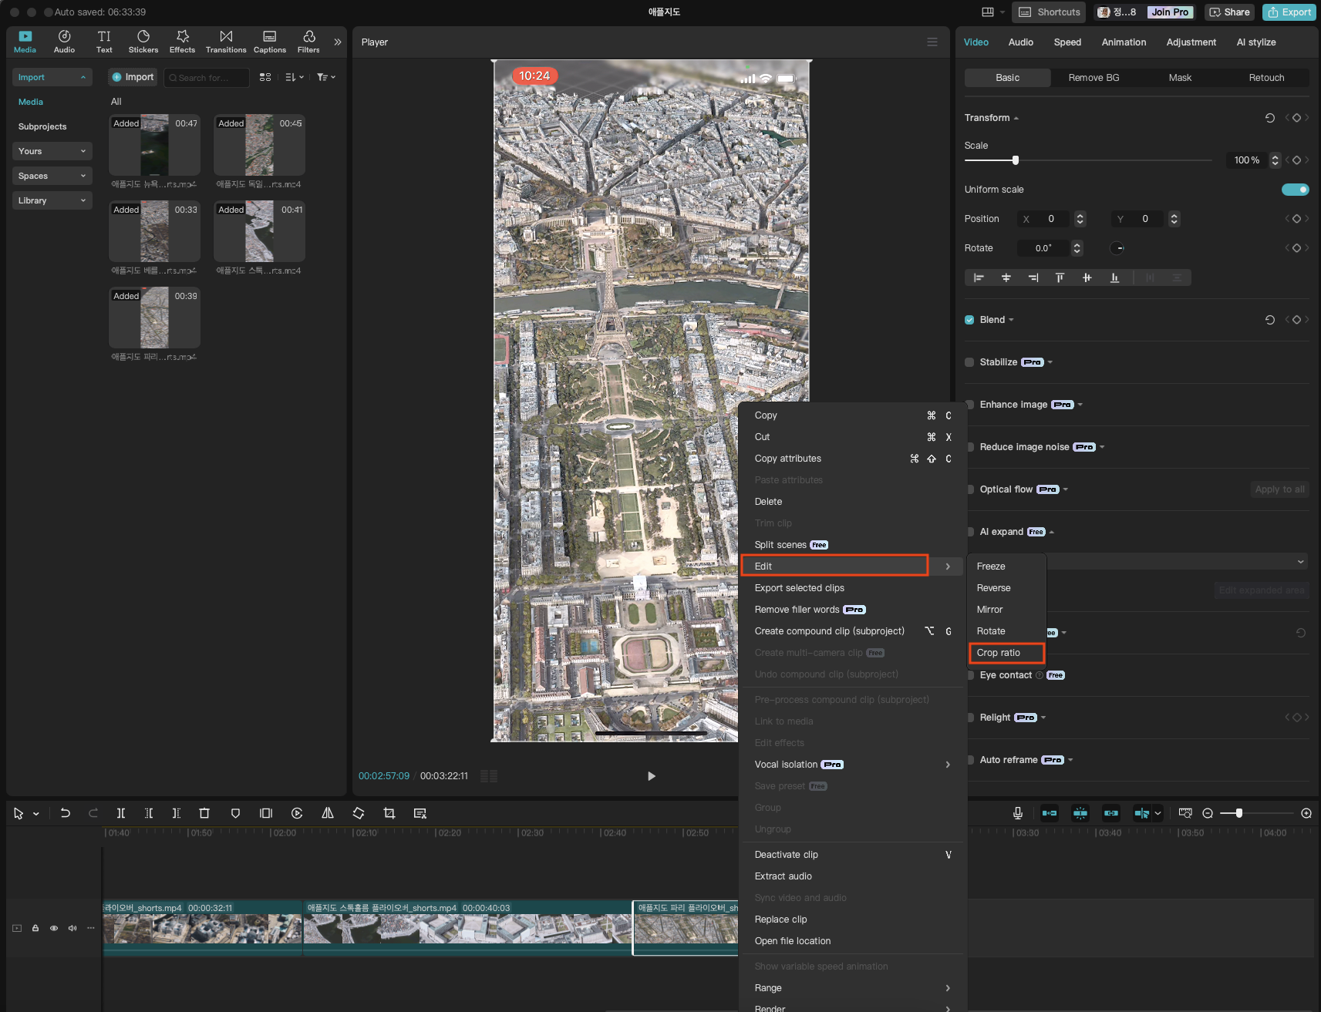Play the video in the Player

point(652,776)
